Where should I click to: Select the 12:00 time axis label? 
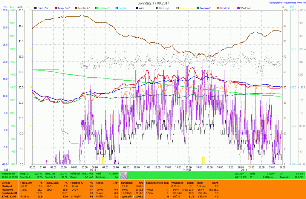pyautogui.click(x=157, y=167)
